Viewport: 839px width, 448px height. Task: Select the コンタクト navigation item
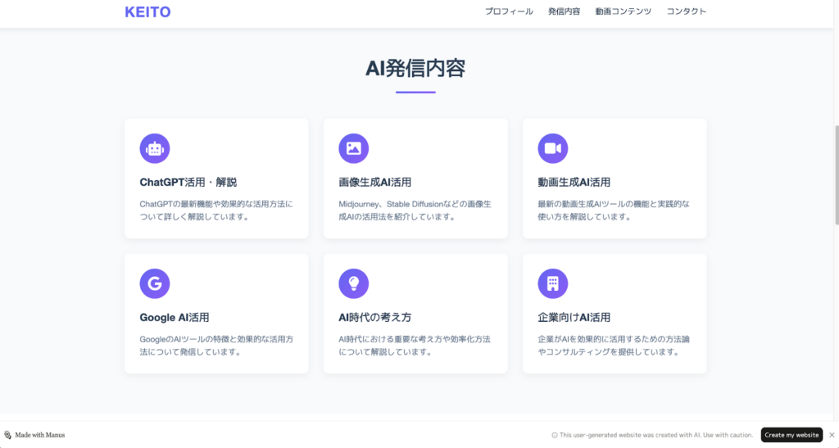[686, 11]
